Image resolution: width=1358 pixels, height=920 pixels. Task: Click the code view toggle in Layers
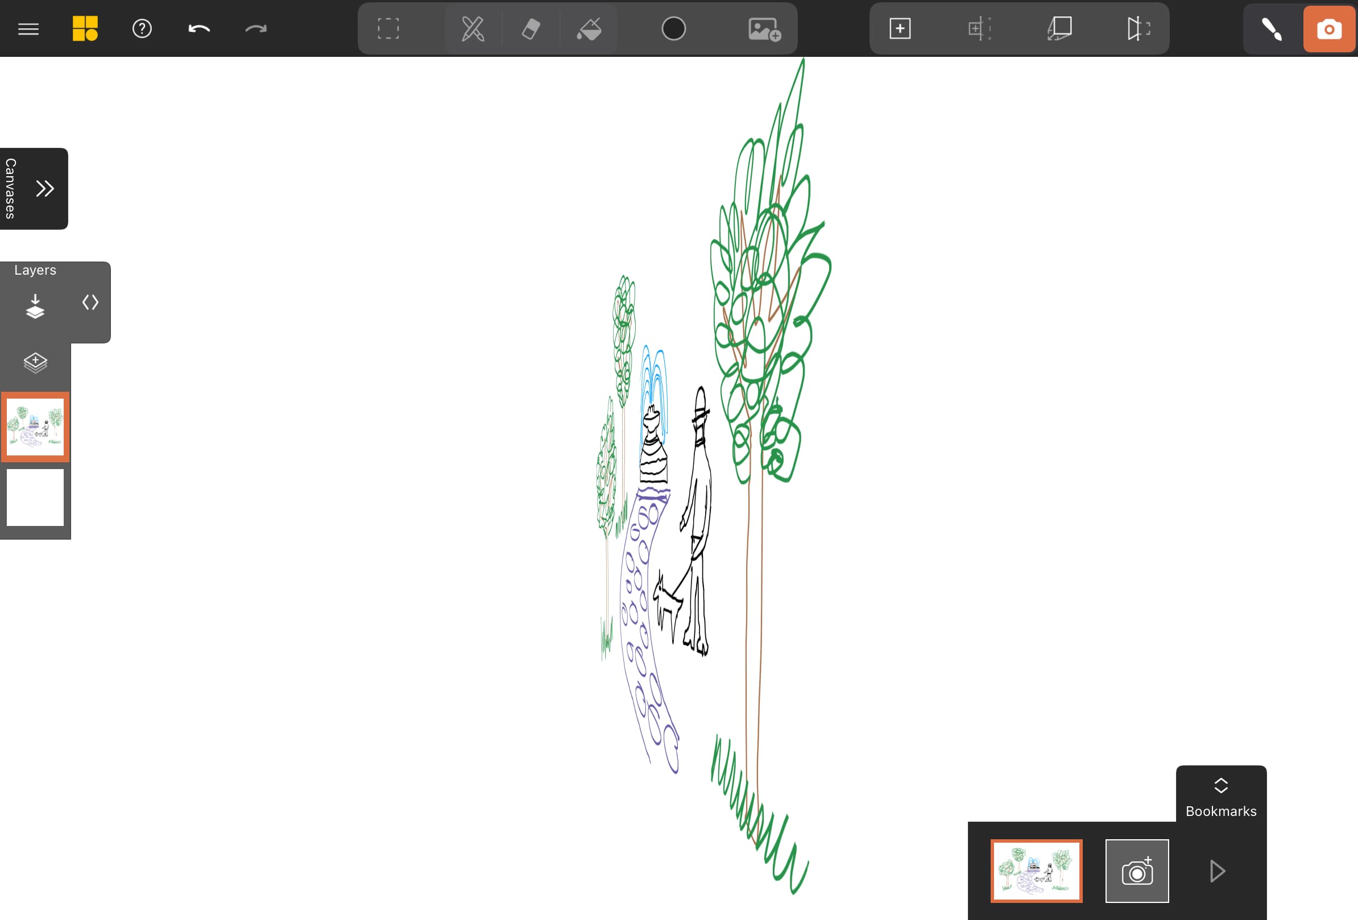coord(89,302)
